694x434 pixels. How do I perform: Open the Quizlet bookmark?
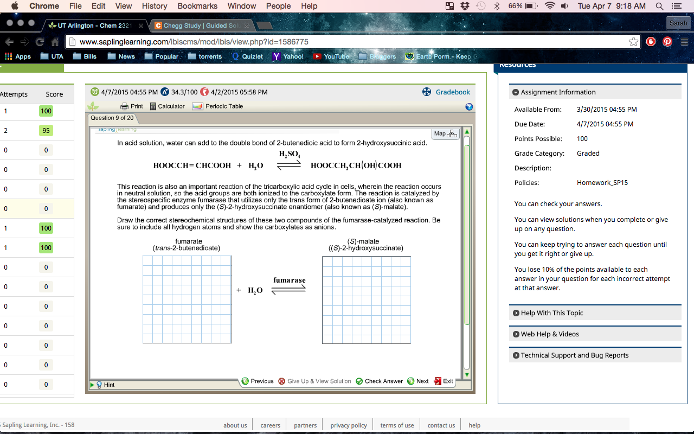(x=247, y=56)
